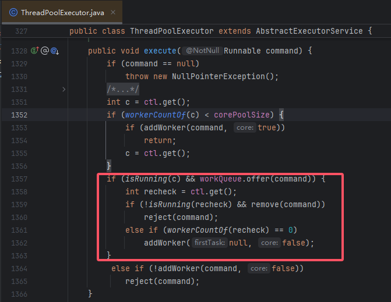Expand the folded region on line 1331
The width and height of the screenshot is (391, 302).
[64, 89]
